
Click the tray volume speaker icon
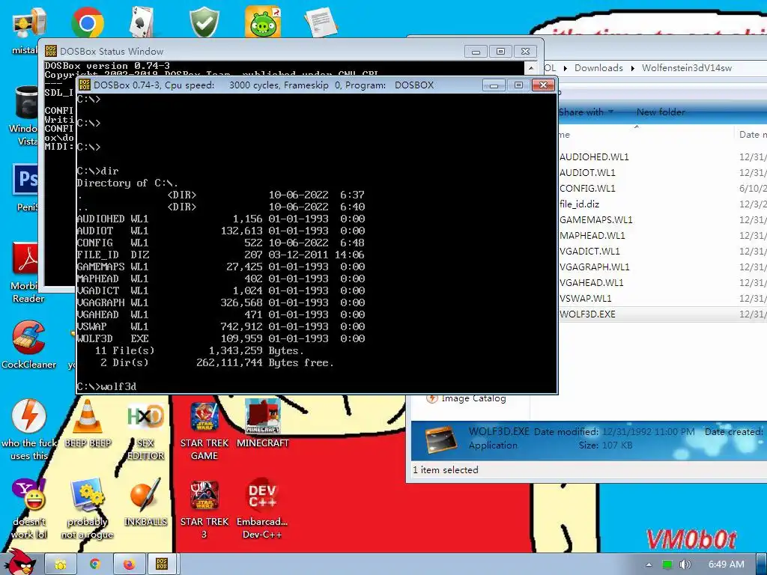[685, 565]
